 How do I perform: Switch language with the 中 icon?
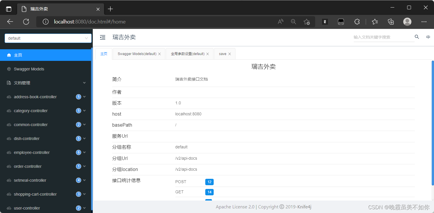pyautogui.click(x=428, y=37)
